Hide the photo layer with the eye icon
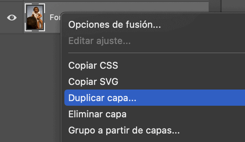This screenshot has height=142, width=245. click(12, 18)
